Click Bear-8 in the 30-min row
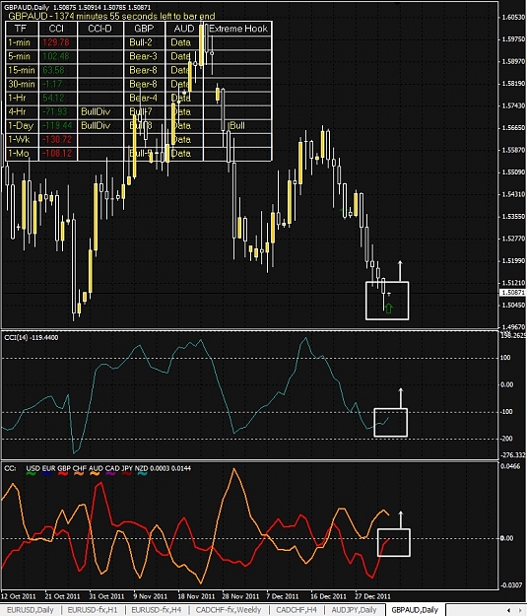The height and width of the screenshot is (616, 527). [143, 84]
